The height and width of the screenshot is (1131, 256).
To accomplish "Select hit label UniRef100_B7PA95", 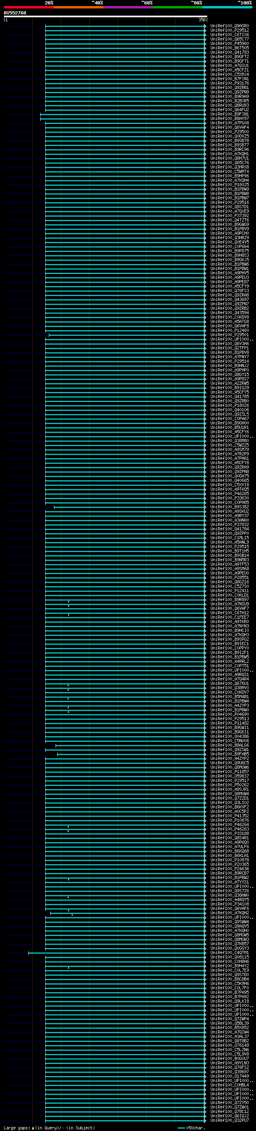I will [x=230, y=992].
